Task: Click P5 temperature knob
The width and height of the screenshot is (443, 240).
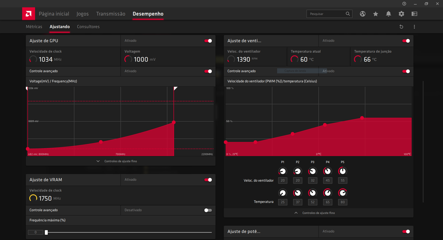Action: [x=343, y=193]
